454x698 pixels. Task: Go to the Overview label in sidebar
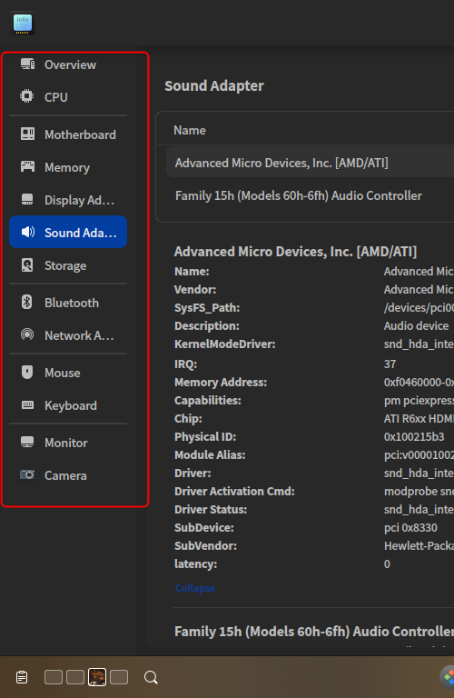[70, 65]
